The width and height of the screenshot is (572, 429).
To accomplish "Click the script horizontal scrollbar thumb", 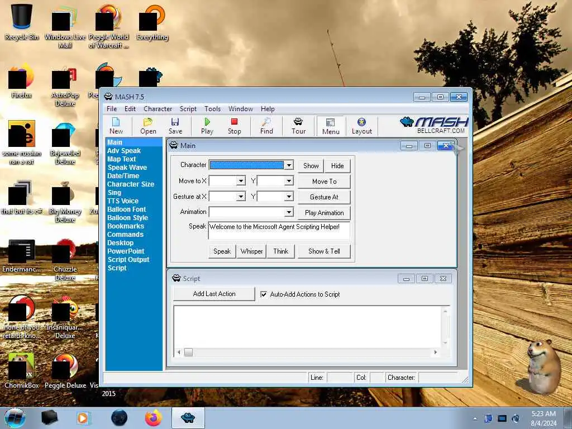I will 188,352.
